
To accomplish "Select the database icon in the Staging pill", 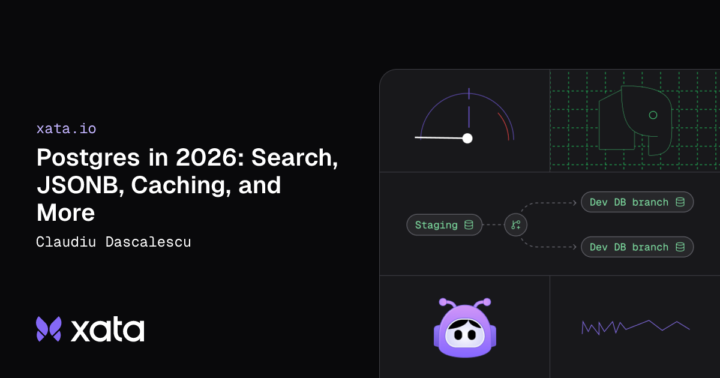I will (x=467, y=224).
